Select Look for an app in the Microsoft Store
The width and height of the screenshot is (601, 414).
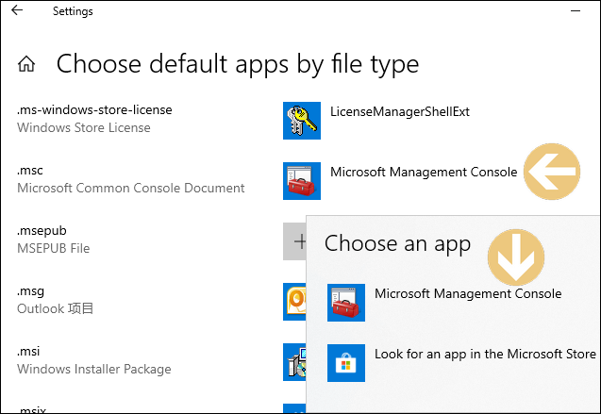tap(485, 355)
